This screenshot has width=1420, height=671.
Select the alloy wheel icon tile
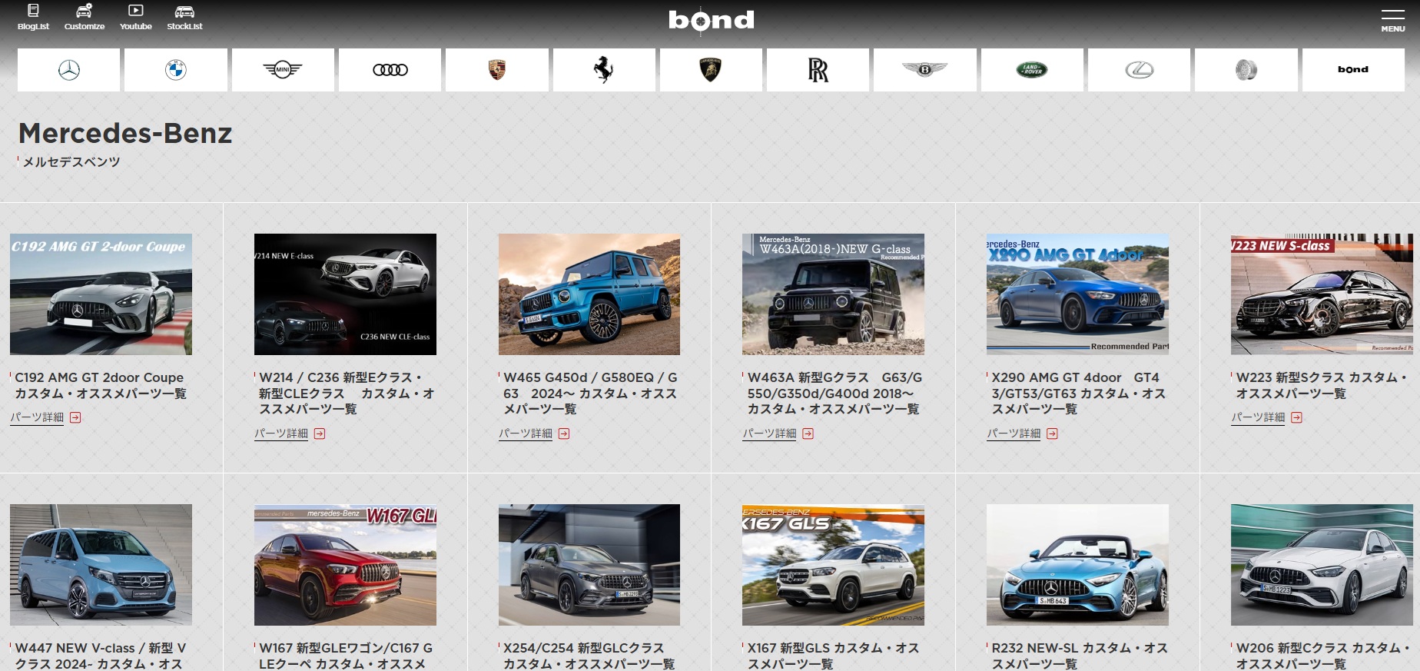[x=1246, y=70]
